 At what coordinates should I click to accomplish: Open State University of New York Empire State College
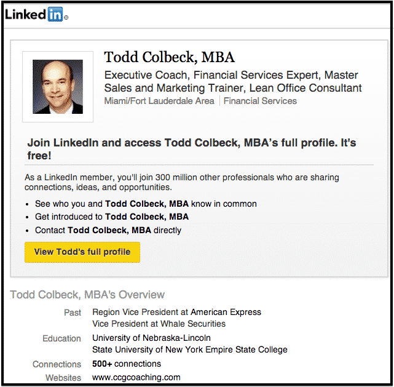tap(189, 349)
